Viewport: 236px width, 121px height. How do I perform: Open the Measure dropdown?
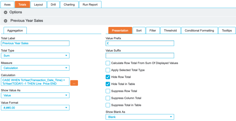[x=35, y=68]
